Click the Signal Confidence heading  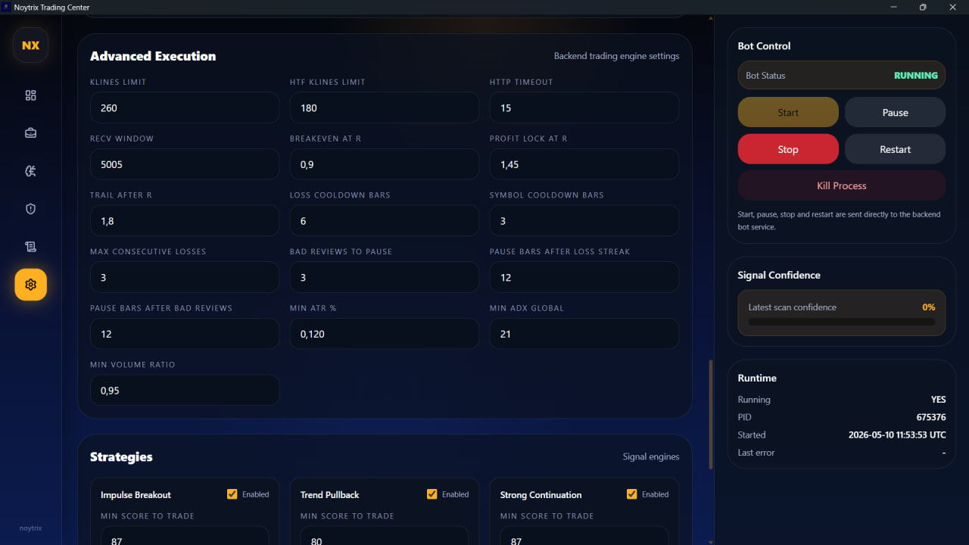779,276
